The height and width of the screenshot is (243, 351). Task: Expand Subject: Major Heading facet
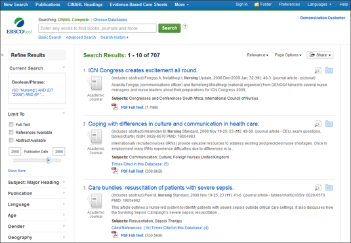pyautogui.click(x=37, y=183)
